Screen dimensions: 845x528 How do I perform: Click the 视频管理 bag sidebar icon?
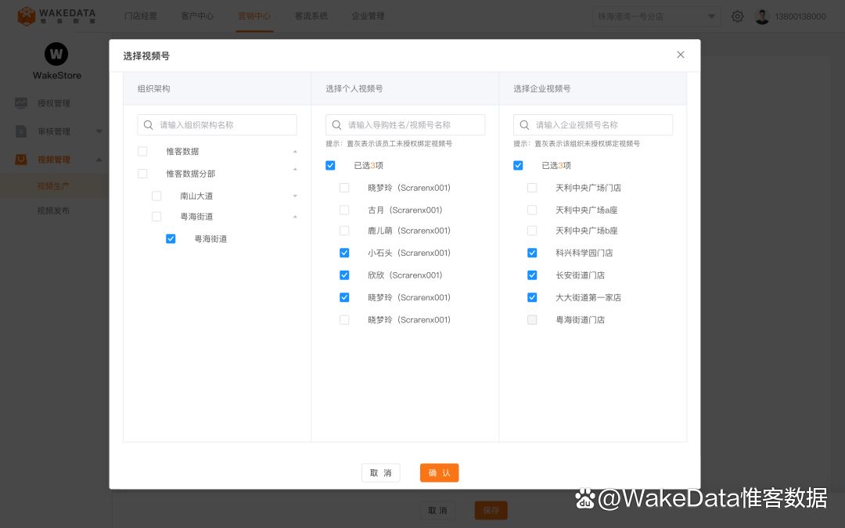click(x=20, y=159)
